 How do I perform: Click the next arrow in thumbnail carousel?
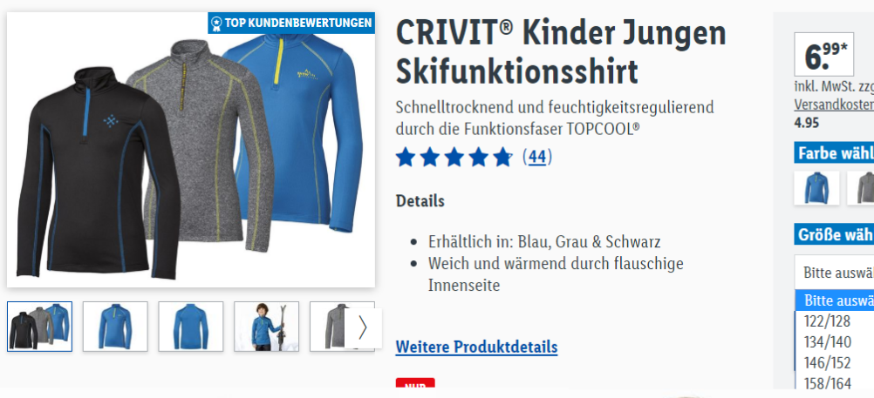coord(363,327)
